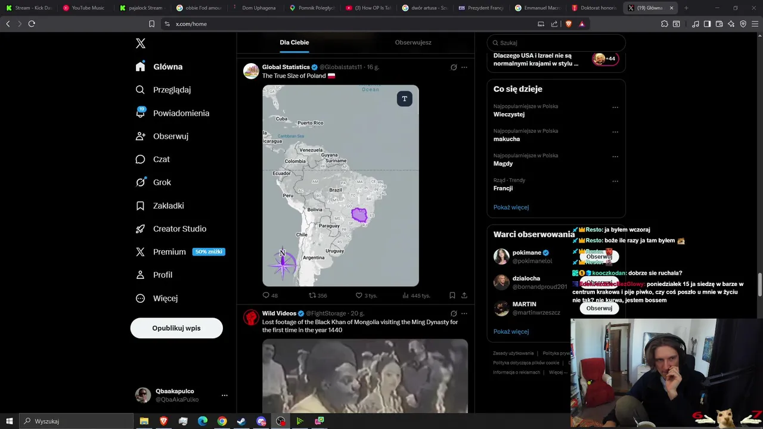Go back in browser history

click(x=8, y=24)
